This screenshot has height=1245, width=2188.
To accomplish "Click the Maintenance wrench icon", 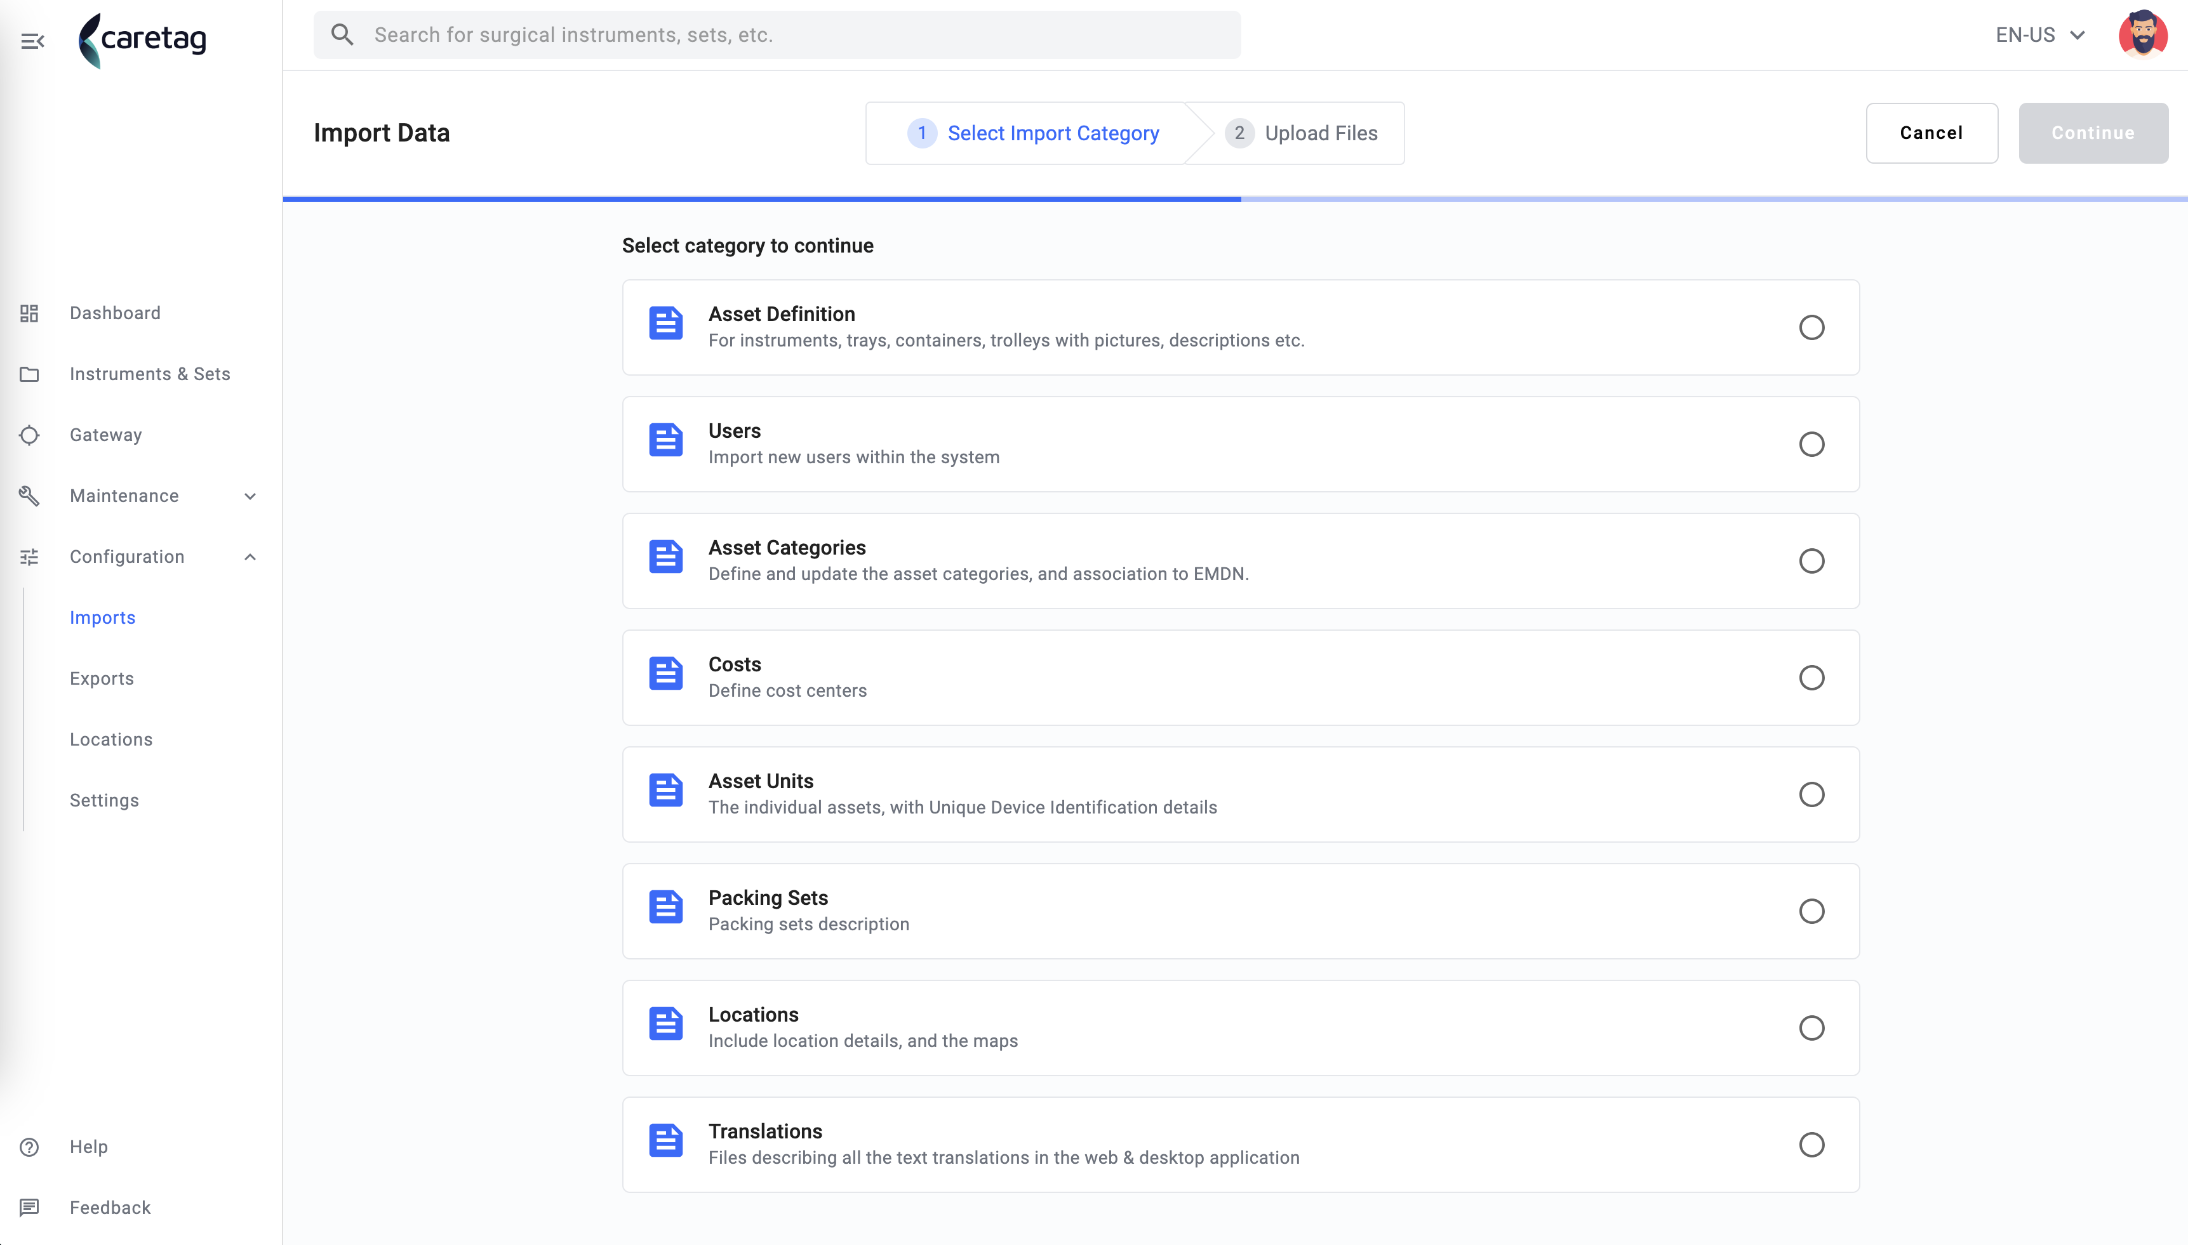I will click(x=29, y=496).
